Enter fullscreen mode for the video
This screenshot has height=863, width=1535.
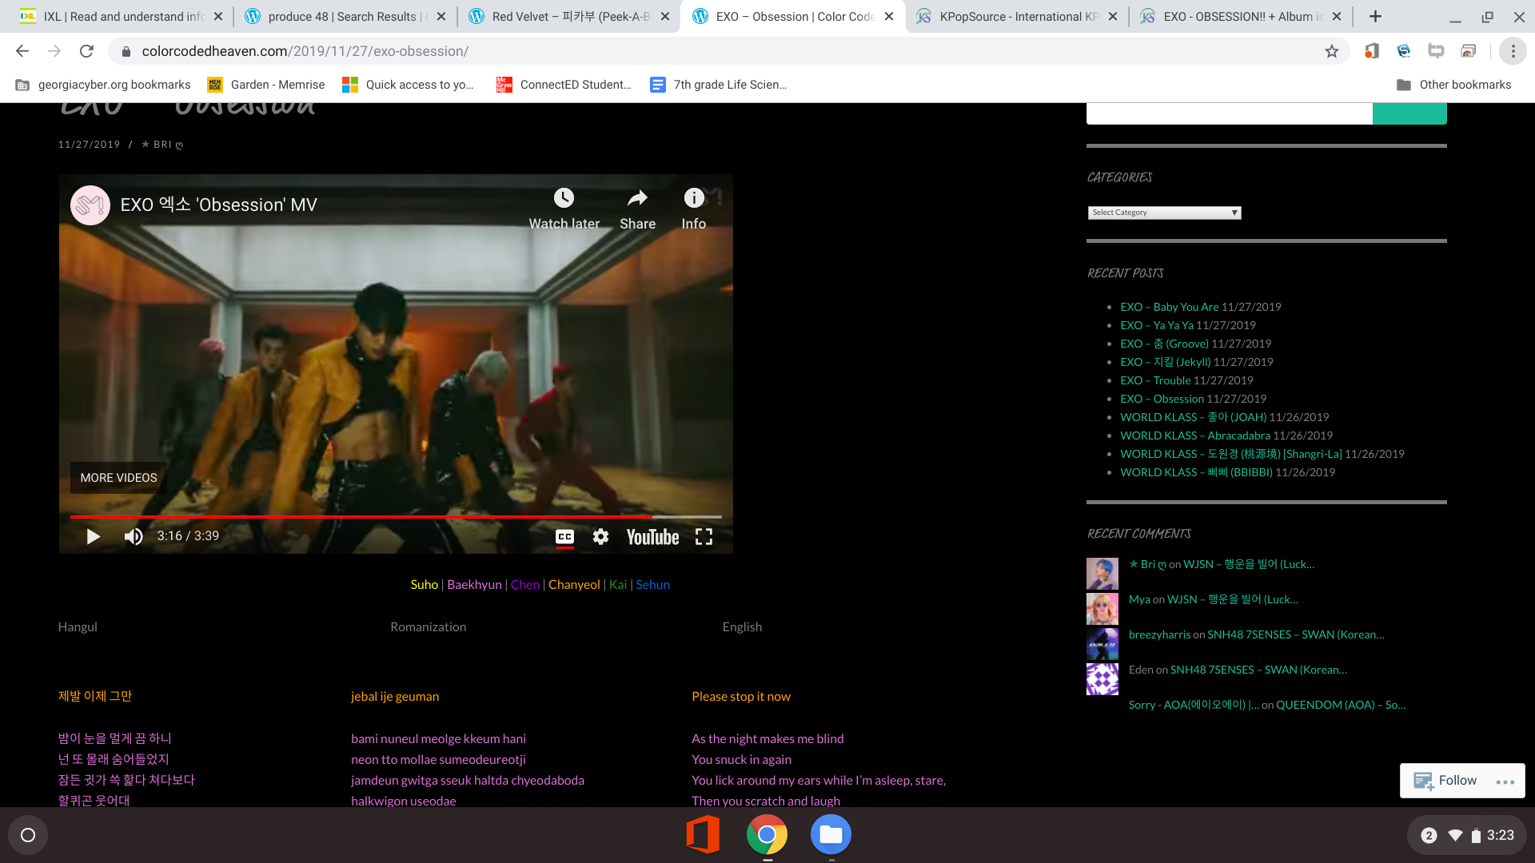coord(704,537)
